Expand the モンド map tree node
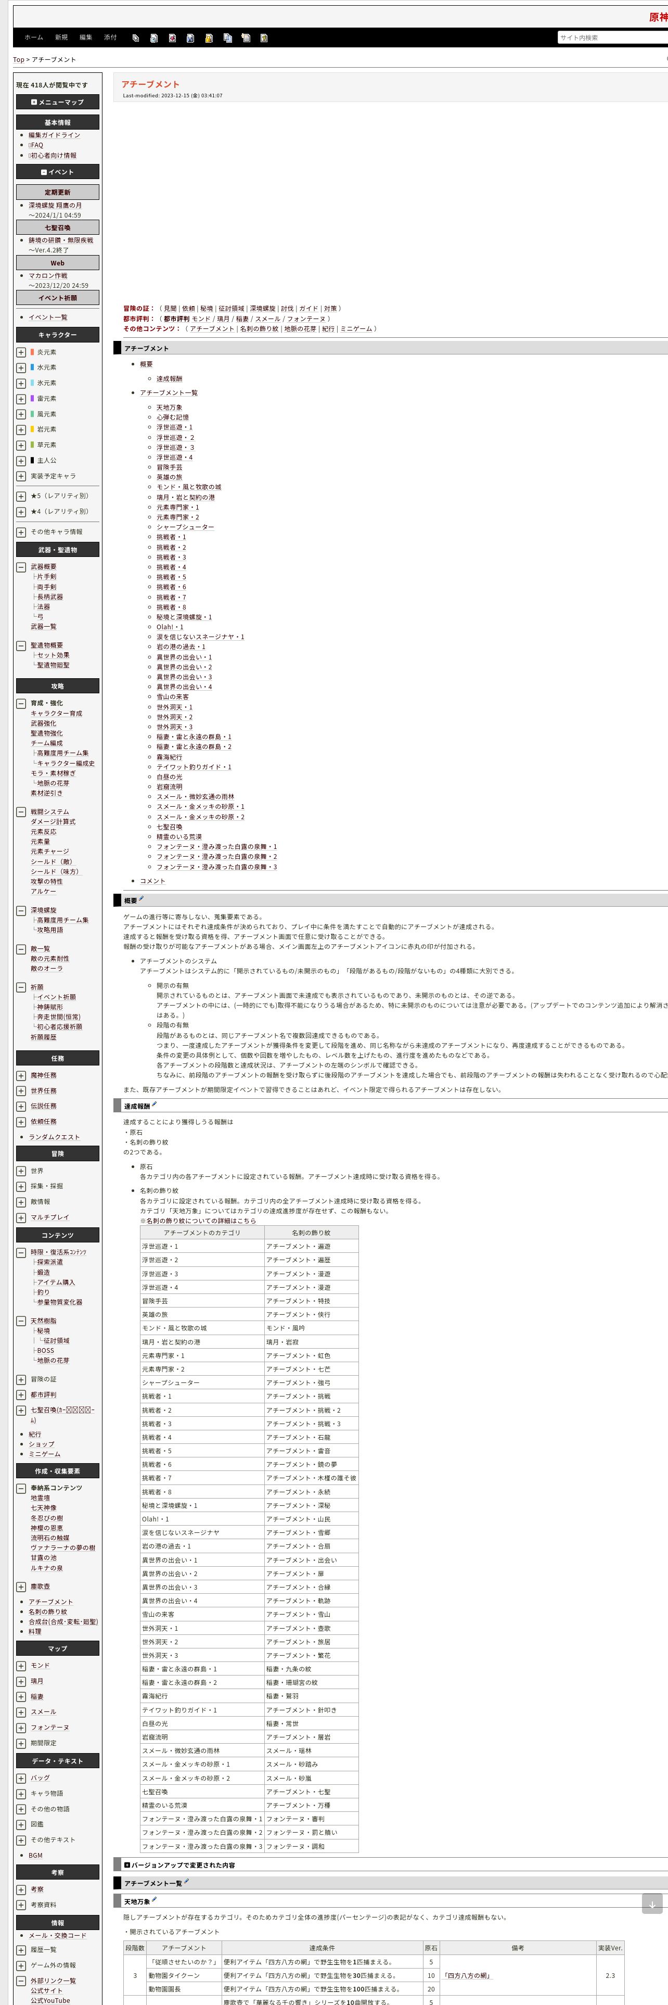668x2005 pixels. tap(21, 1666)
